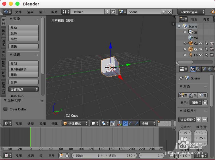Screen dimensions: 215x160
Task: Pin the Scene properties context
Action: [x=181, y=78]
